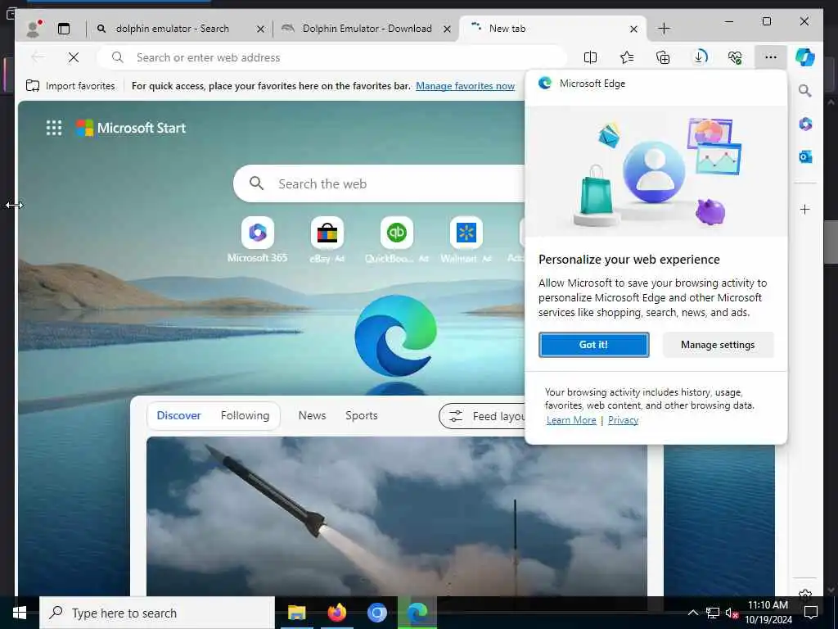Close the New tab tab
This screenshot has height=629, width=838.
[x=633, y=29]
